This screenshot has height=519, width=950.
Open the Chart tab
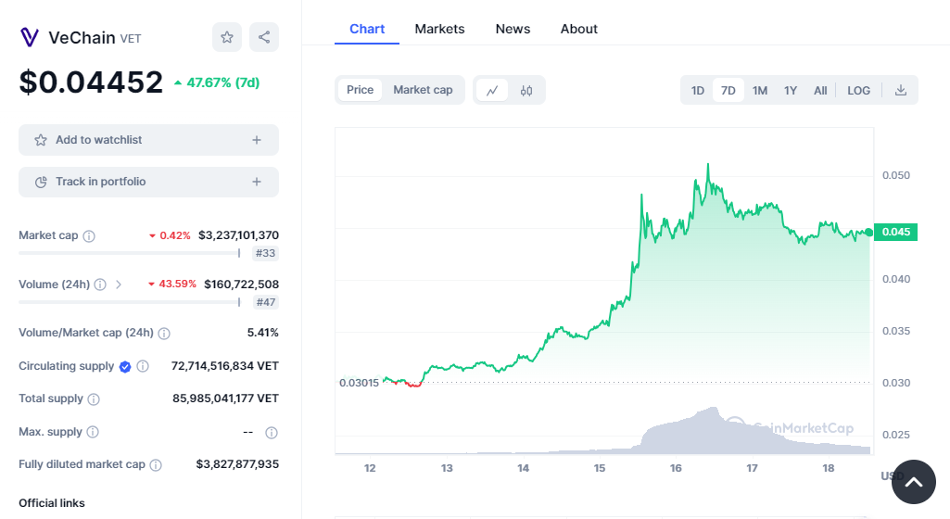[x=367, y=29]
